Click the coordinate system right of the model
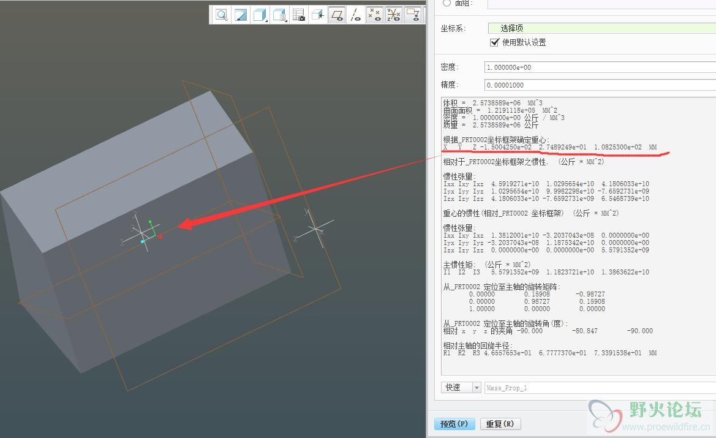 tap(315, 228)
